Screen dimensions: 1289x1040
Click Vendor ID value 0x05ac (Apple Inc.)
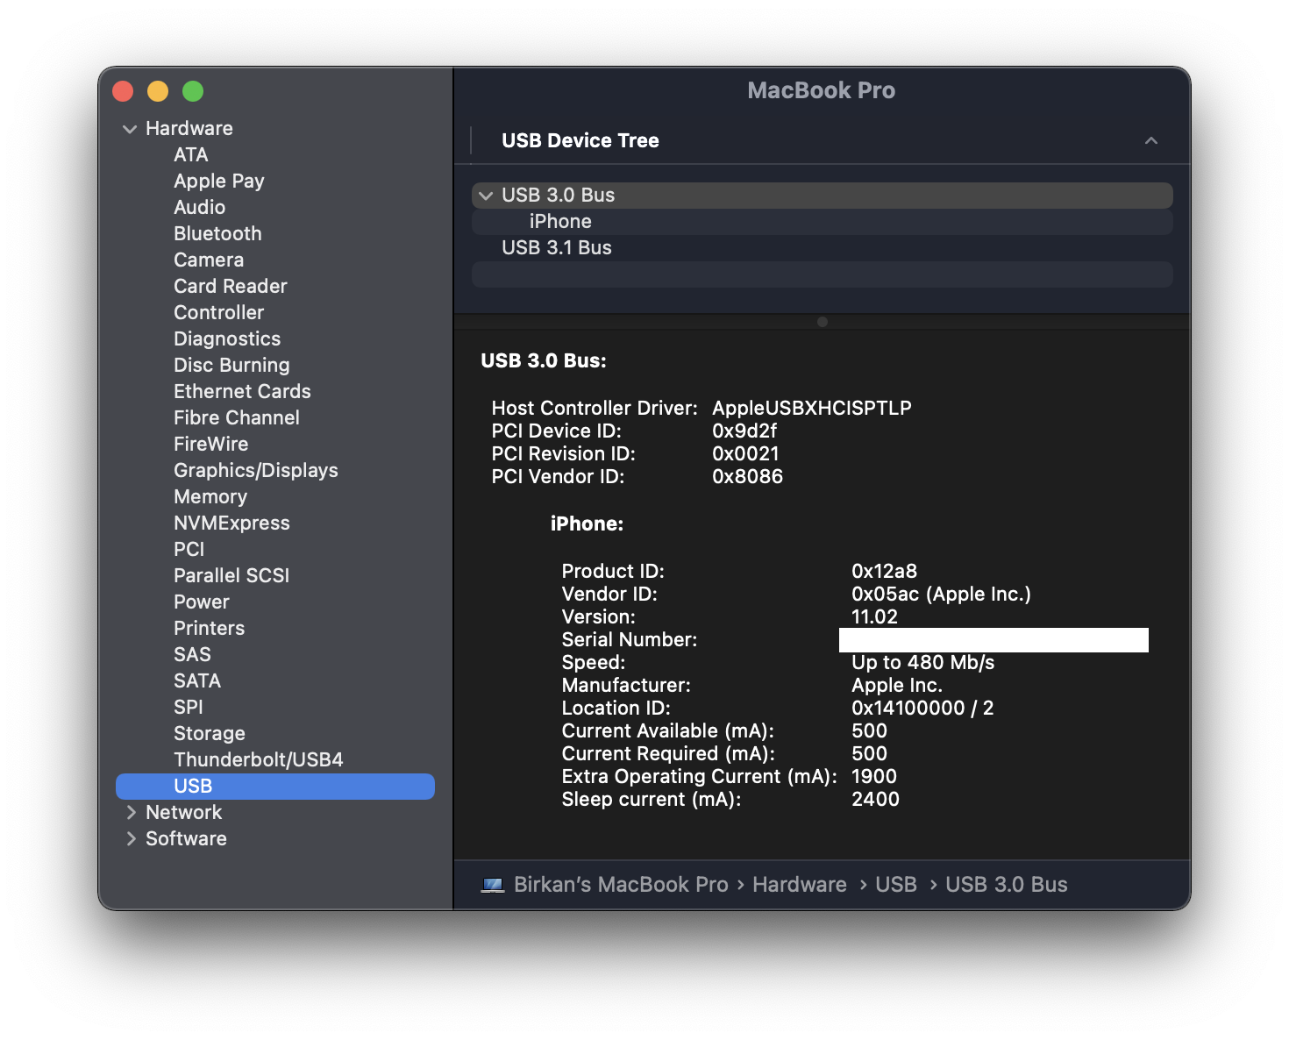pyautogui.click(x=941, y=595)
